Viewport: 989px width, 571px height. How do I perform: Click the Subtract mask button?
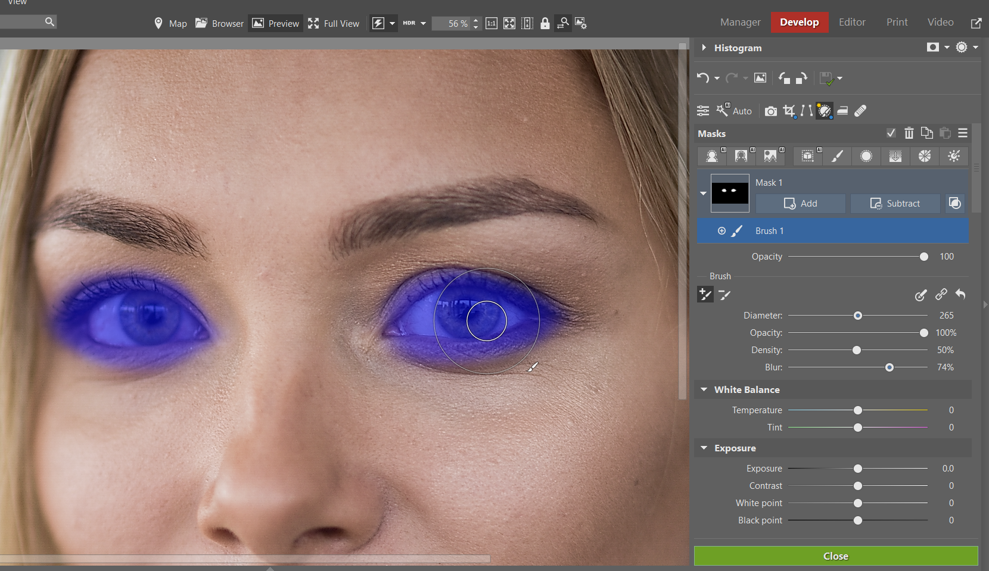tap(895, 204)
